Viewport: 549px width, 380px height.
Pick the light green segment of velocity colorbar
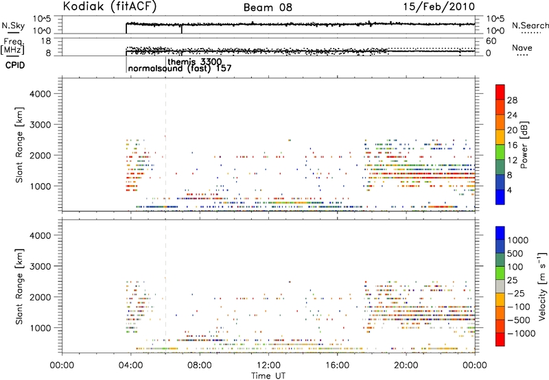click(500, 273)
